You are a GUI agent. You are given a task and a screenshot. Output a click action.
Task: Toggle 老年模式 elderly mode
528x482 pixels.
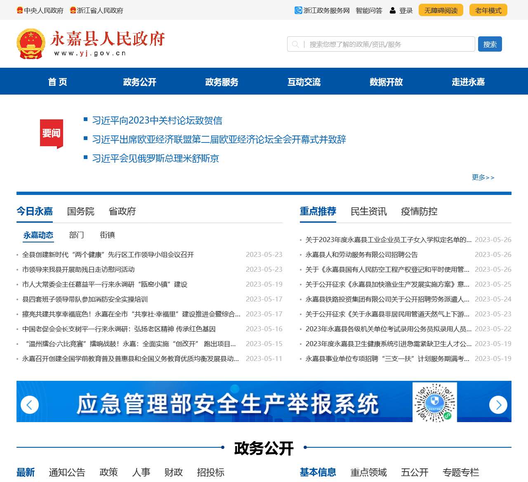[x=488, y=10]
